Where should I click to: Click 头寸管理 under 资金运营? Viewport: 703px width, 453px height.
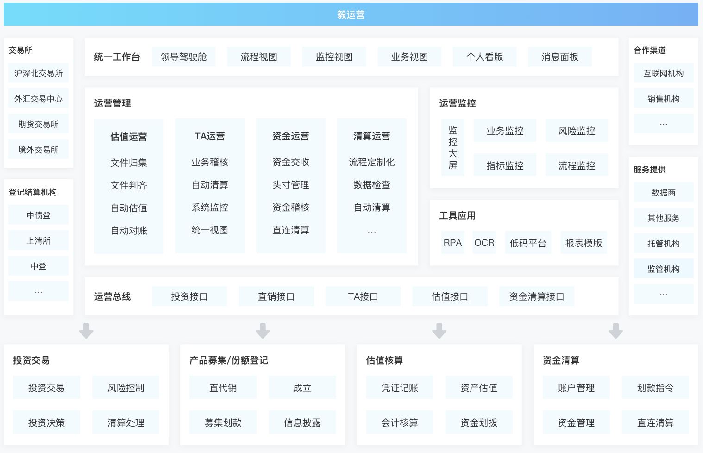click(291, 185)
